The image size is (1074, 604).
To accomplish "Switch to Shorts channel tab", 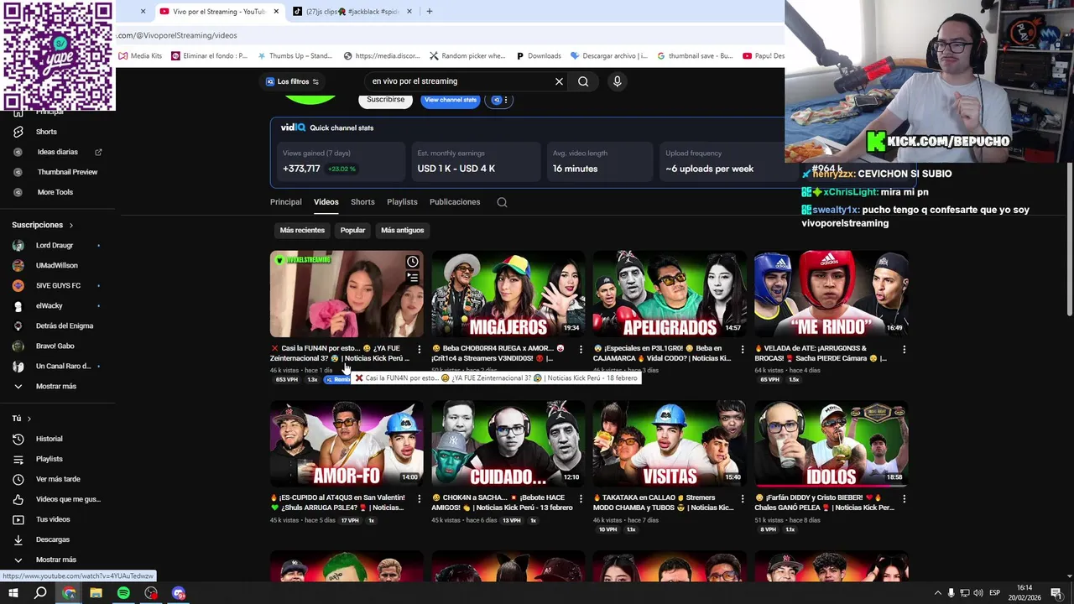I will coord(362,202).
